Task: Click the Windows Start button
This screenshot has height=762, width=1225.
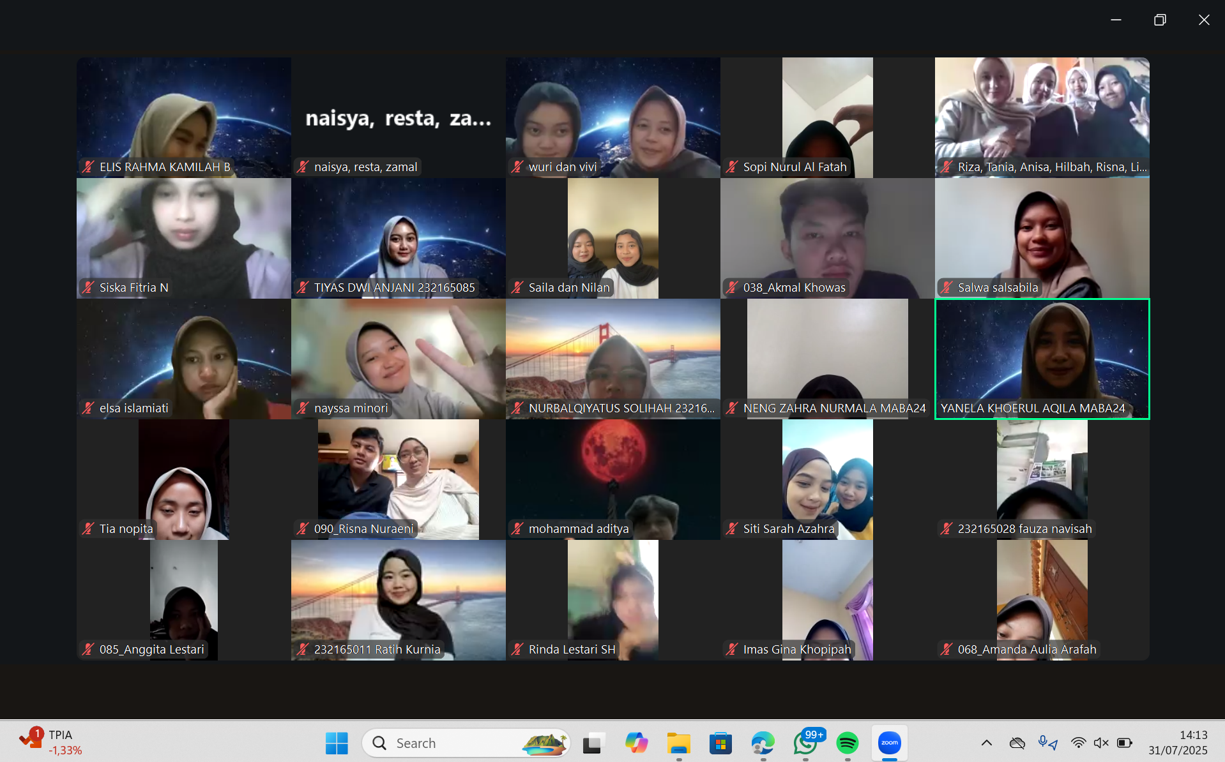Action: 337,743
